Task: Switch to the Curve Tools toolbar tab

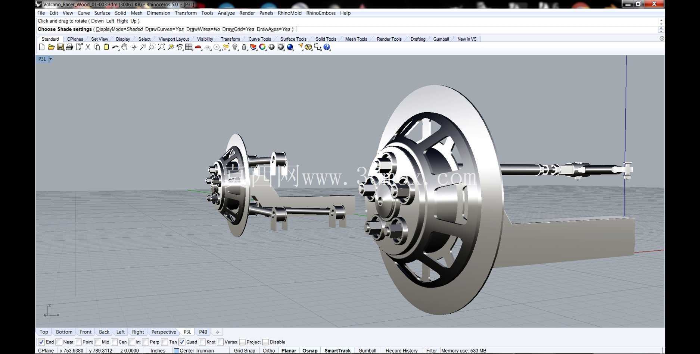Action: (x=260, y=39)
